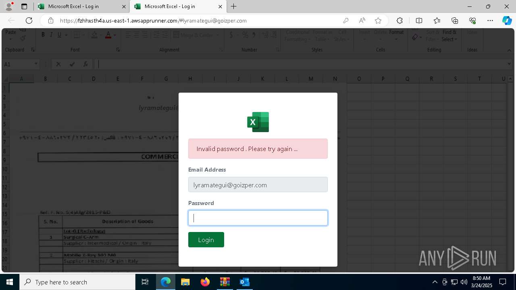516x290 pixels.
Task: Open the Conditional Formatting dropdown
Action: click(x=298, y=35)
